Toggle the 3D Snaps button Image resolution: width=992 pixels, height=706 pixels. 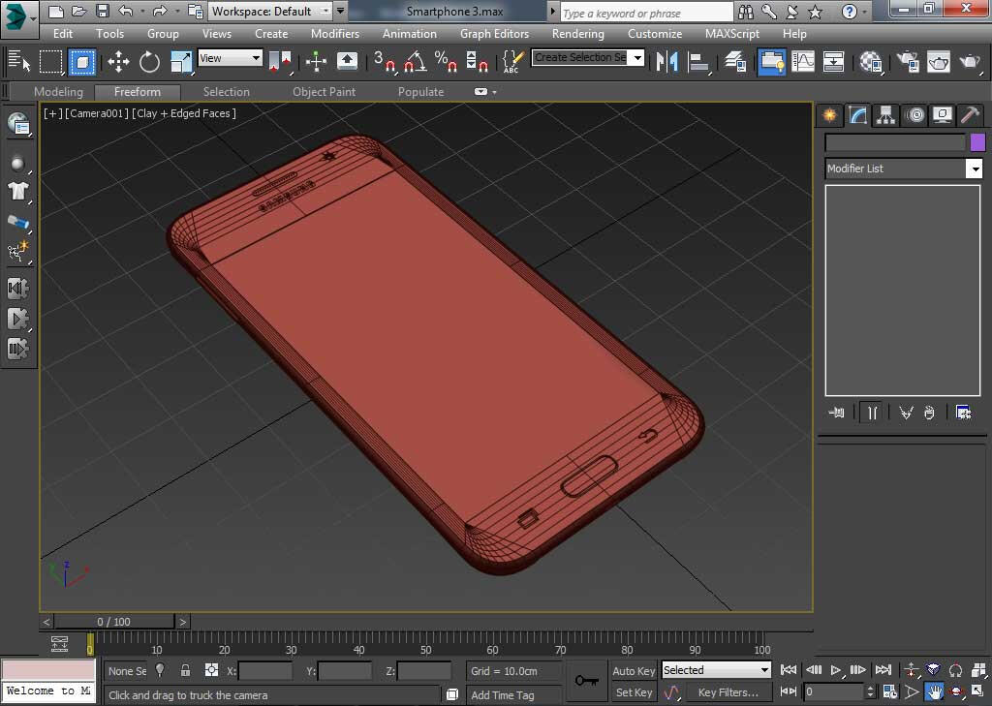pos(385,62)
